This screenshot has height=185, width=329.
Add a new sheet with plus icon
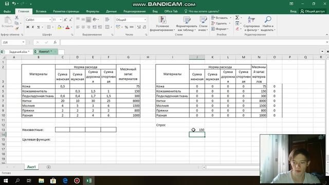point(48,167)
